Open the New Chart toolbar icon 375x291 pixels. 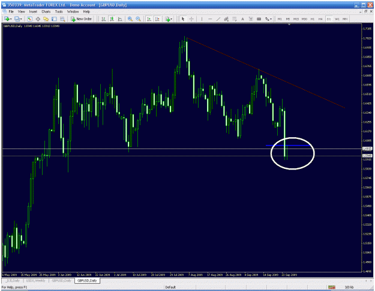coord(7,19)
